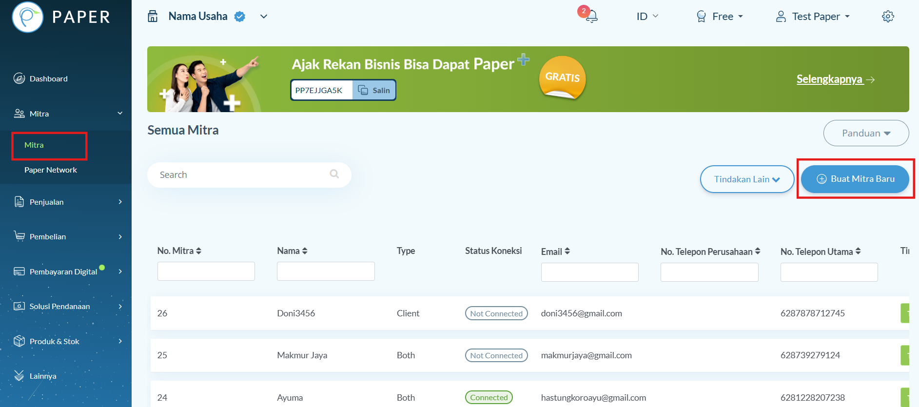Collapse the Mitra sidebar menu chevron
The width and height of the screenshot is (919, 407).
click(x=120, y=114)
